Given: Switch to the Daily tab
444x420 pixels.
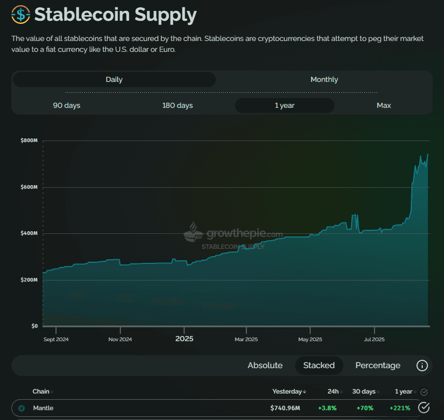Looking at the screenshot, I should 114,79.
